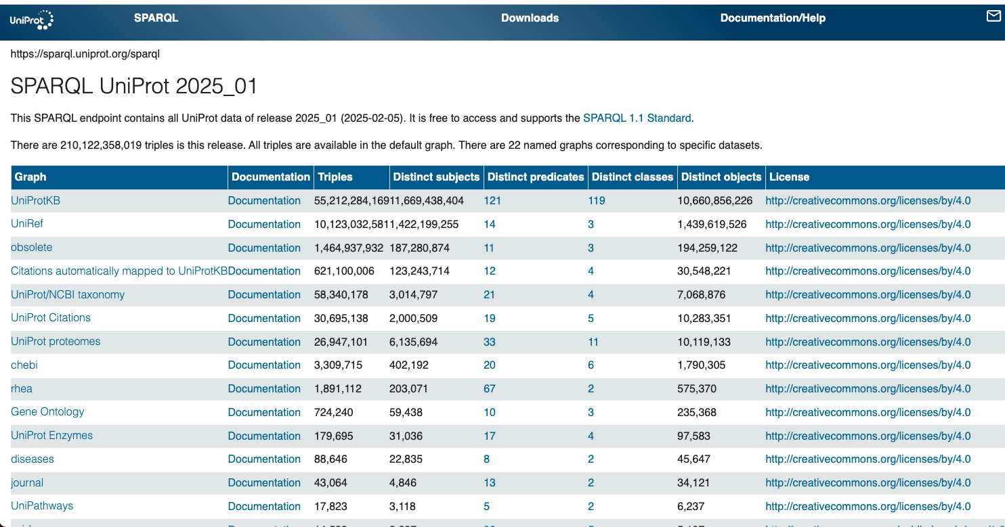Open Documentation link in obsolete row
Image resolution: width=1005 pixels, height=527 pixels.
pyautogui.click(x=264, y=248)
